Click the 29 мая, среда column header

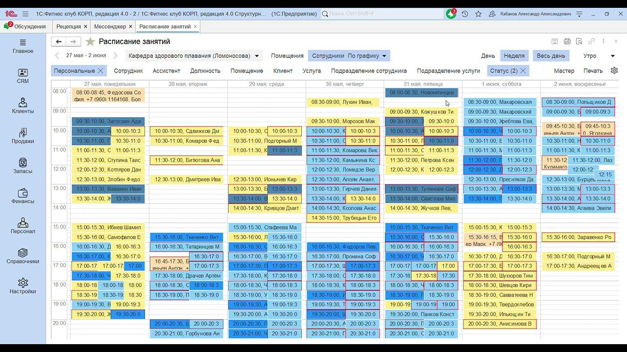266,84
